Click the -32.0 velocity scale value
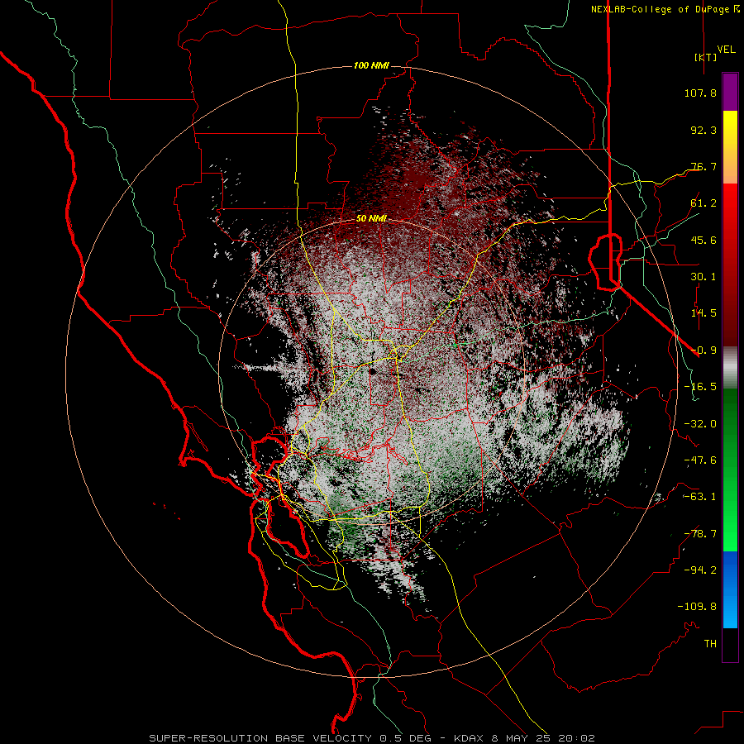 click(700, 424)
